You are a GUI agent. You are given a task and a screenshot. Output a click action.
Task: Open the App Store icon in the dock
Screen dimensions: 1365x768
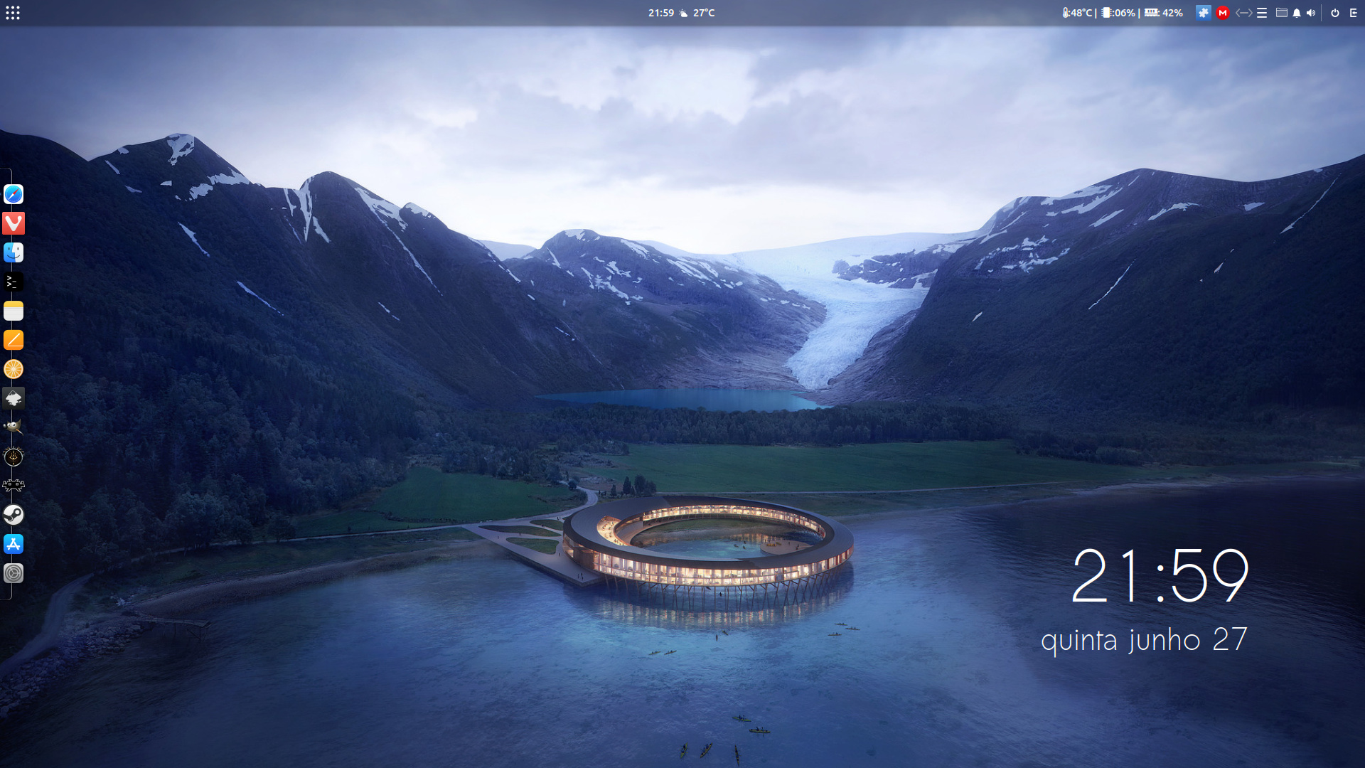[x=14, y=544]
